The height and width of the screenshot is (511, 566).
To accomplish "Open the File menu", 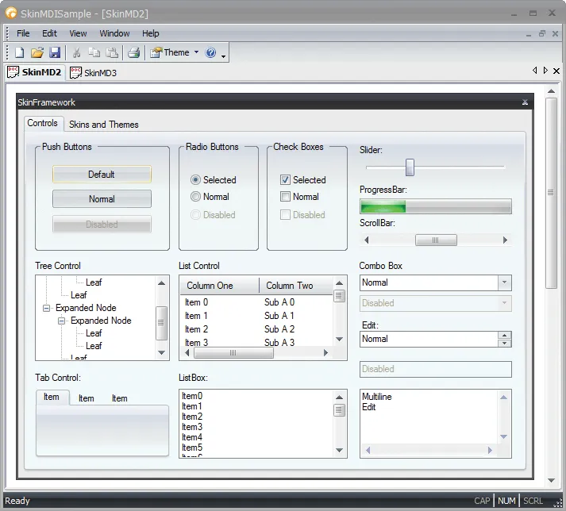I will pos(23,33).
